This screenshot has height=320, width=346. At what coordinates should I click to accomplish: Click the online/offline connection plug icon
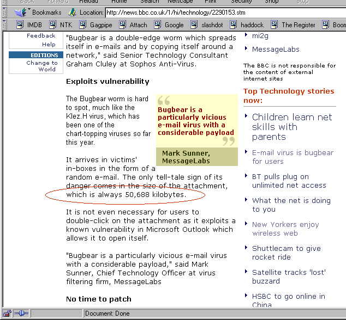click(x=21, y=313)
